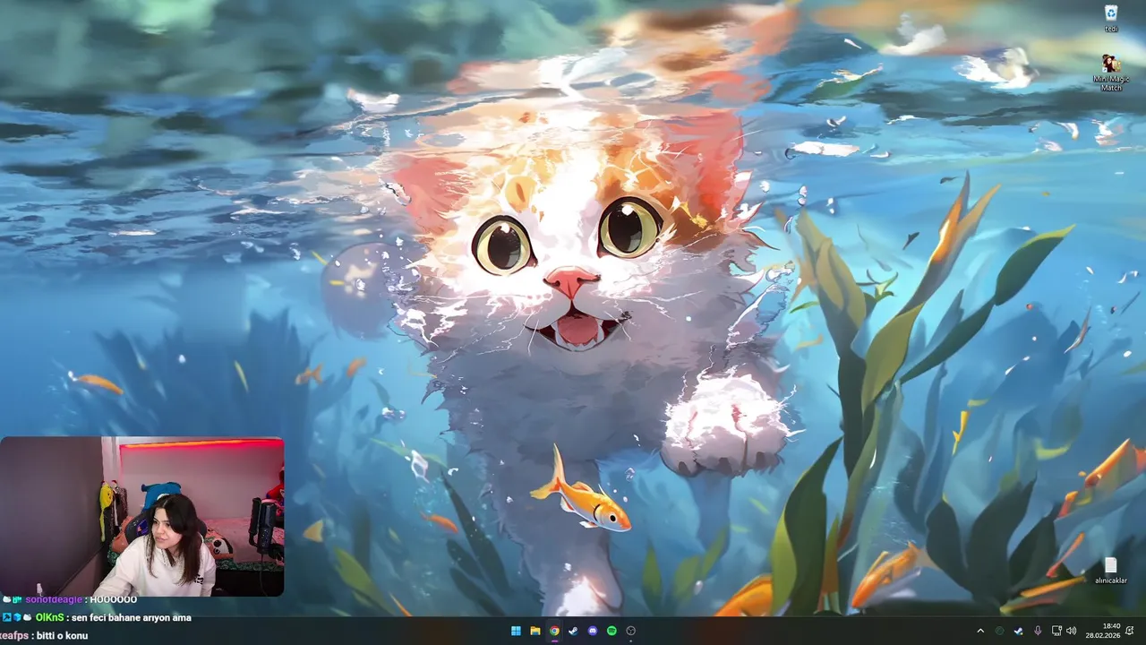Click the Steam icon in system tray
Screen dimensions: 1146x645
click(x=1019, y=631)
